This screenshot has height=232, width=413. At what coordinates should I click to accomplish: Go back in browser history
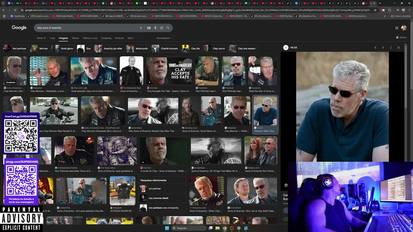pyautogui.click(x=4, y=10)
